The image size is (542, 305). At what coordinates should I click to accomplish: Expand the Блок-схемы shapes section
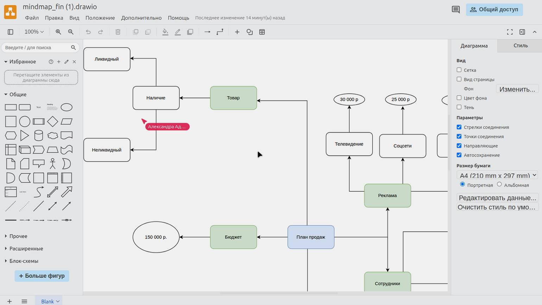(x=21, y=261)
